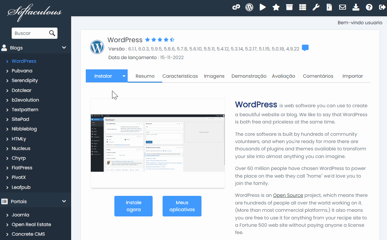This screenshot has width=387, height=240.
Task: Open the Demonstração tab
Action: click(x=249, y=76)
